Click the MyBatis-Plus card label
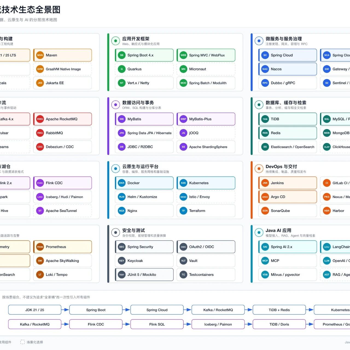 point(200,119)
